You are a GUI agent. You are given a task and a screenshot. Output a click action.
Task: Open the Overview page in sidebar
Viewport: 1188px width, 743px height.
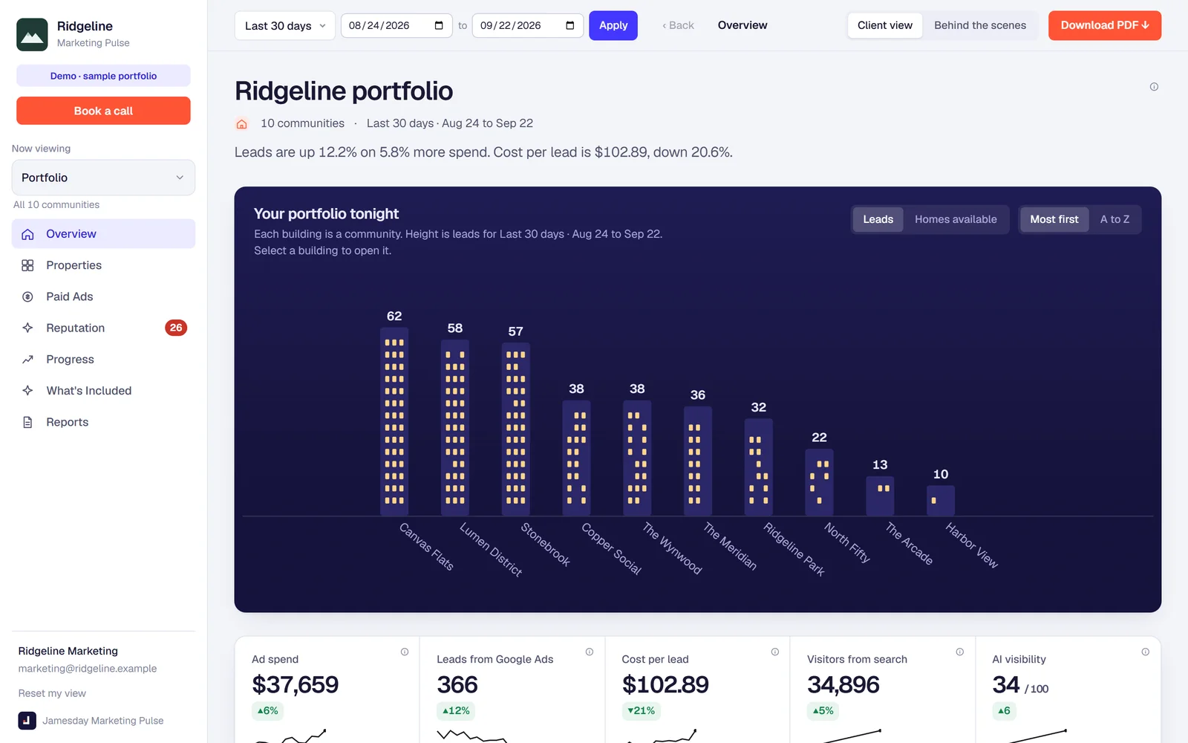(x=103, y=234)
